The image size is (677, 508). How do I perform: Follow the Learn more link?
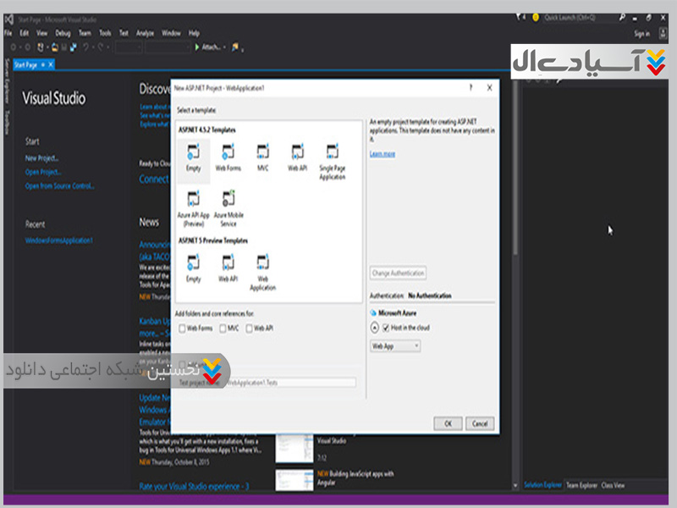[x=383, y=154]
